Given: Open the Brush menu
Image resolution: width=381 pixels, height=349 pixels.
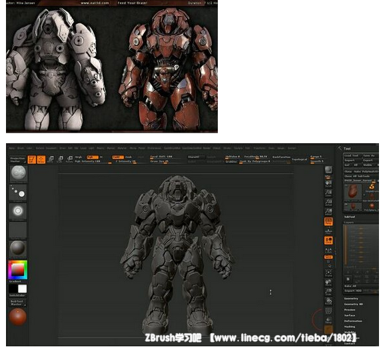Looking at the screenshot, I should click(x=21, y=148).
